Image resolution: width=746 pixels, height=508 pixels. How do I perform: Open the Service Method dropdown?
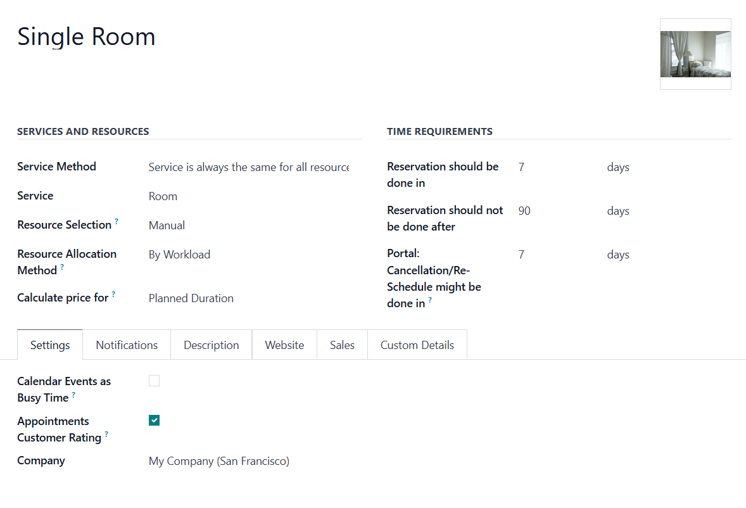(249, 167)
